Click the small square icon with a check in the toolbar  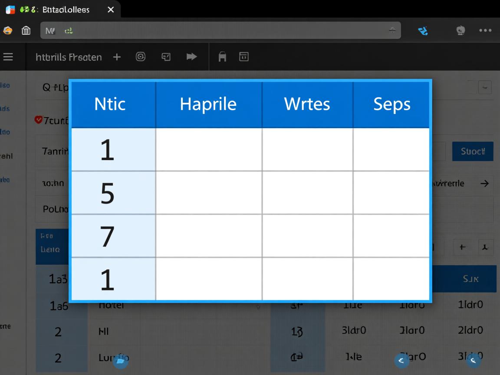(x=166, y=57)
